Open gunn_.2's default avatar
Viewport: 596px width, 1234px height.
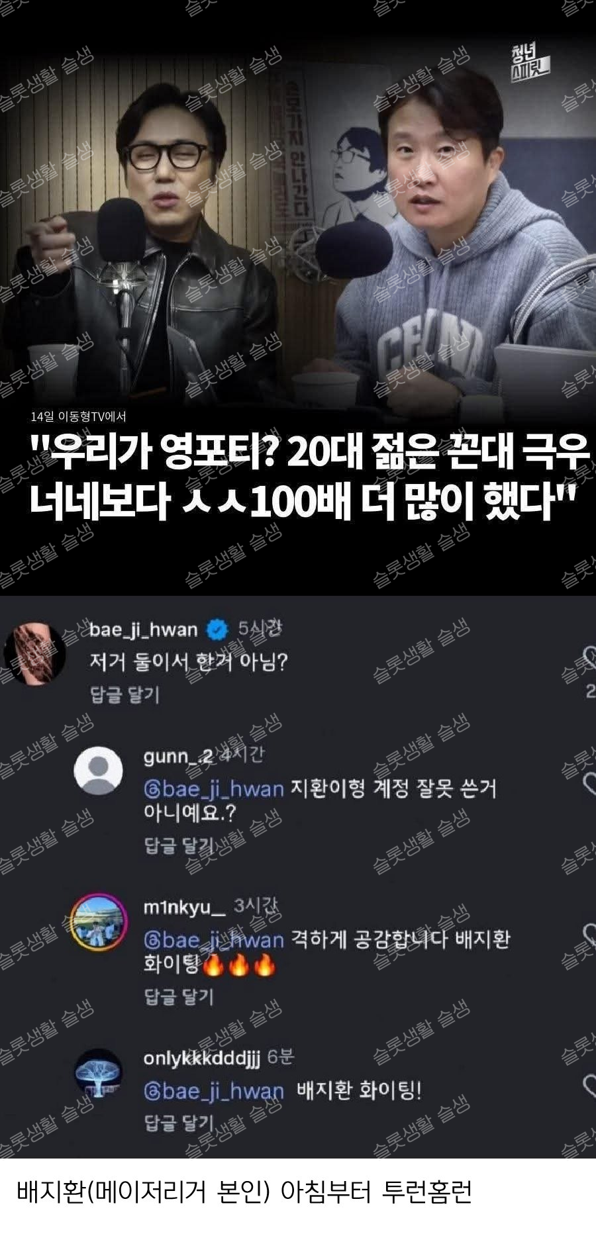coord(98,770)
